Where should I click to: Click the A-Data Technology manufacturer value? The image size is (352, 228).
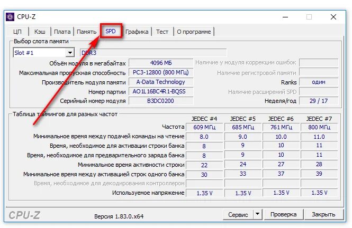click(161, 82)
